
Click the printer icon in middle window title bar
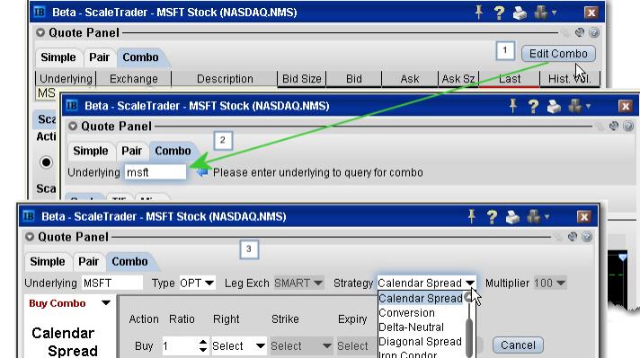point(554,106)
